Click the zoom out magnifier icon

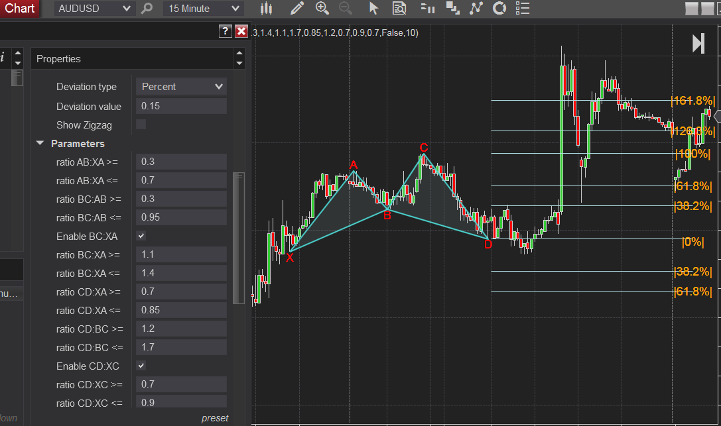pos(346,8)
